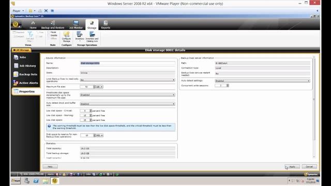Select the Compact view option
Image resolution: width=331 pixels, height=186 pixels.
click(19, 37)
